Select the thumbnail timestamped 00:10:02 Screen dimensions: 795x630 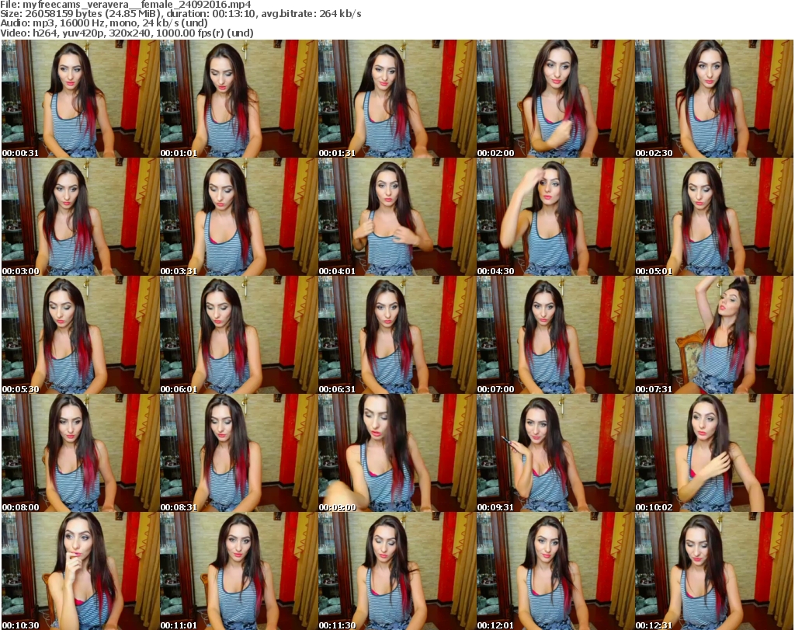coord(714,453)
